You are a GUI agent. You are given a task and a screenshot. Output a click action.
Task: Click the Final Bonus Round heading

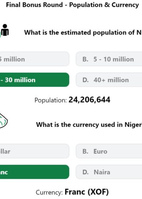pyautogui.click(x=73, y=5)
